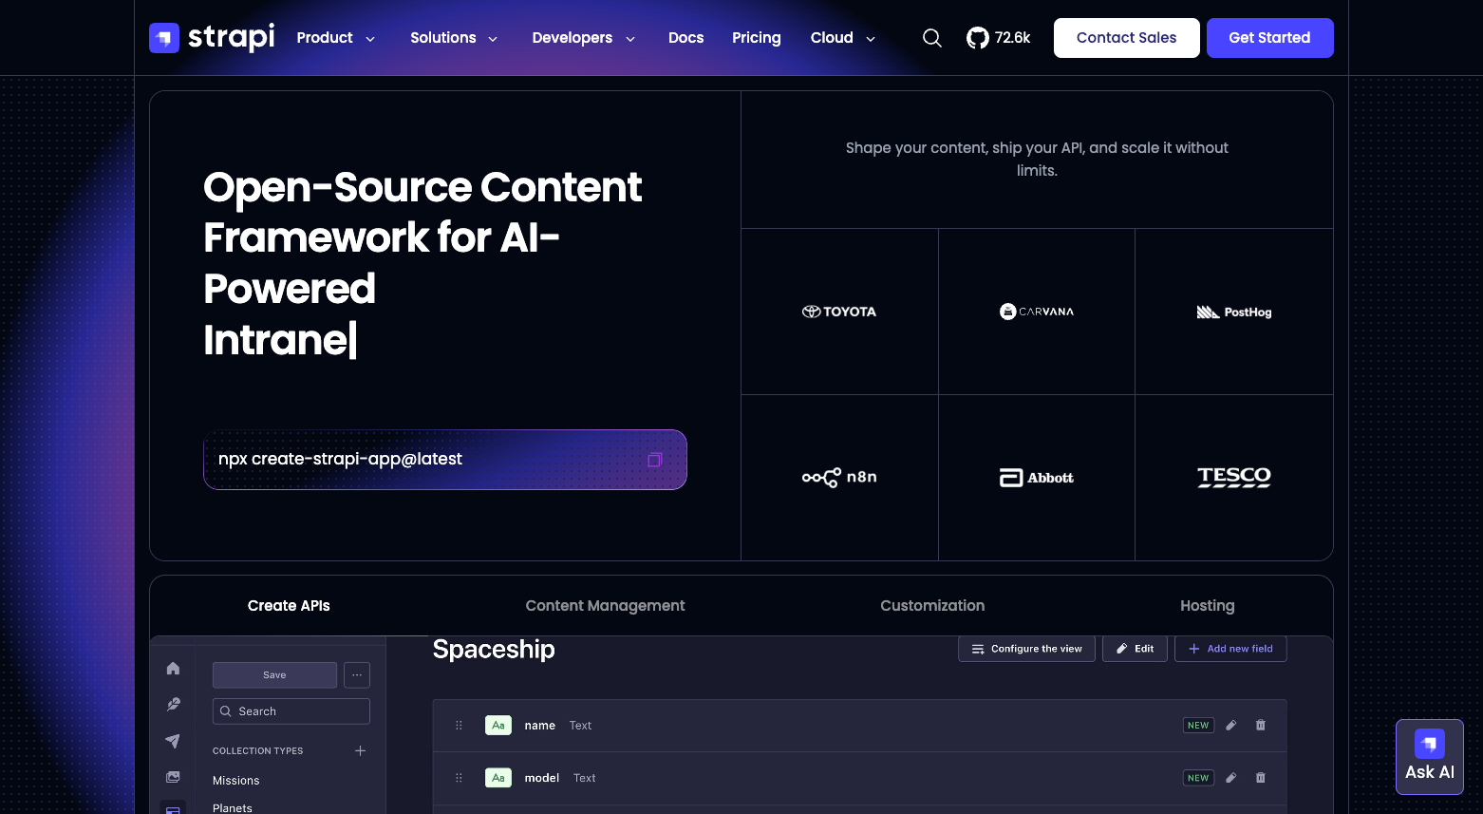
Task: Click the Spaceship heading
Action: (494, 650)
